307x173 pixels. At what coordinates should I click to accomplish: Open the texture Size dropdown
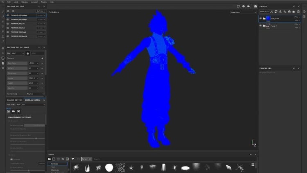click(18, 53)
